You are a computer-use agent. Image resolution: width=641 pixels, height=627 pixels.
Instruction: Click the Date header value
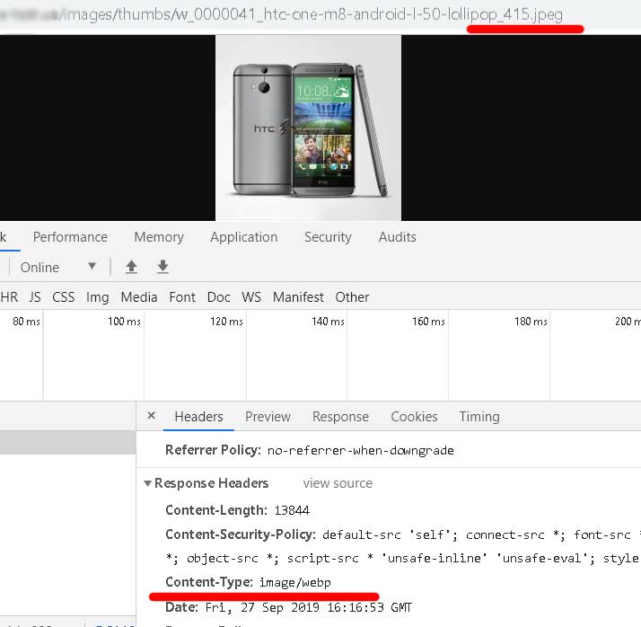click(x=309, y=607)
